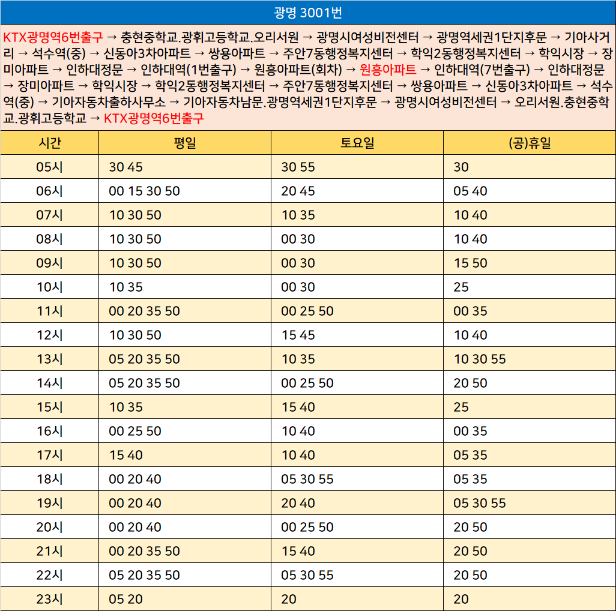Click '인하대역(7번출구)' in the route text
616x611 pixels.
482,70
